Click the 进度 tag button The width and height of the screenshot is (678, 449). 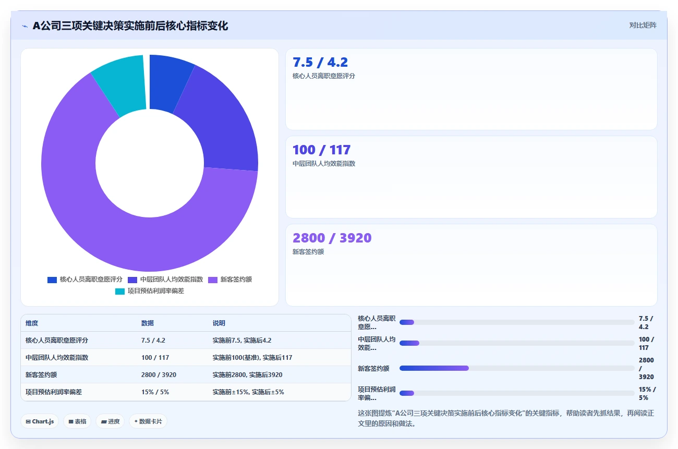[110, 421]
